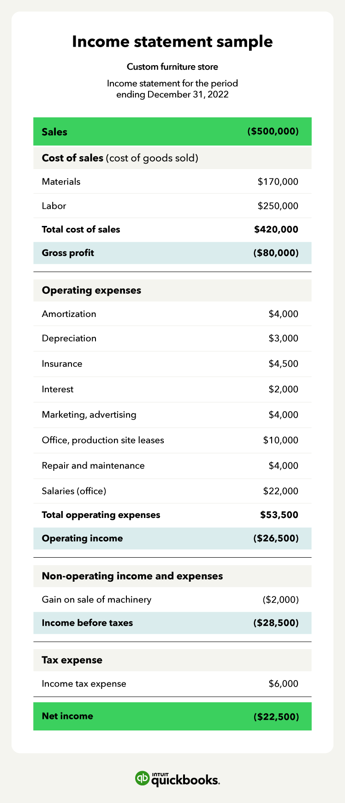Click the Office, production site leases label
Screen dimensions: 345x803
[103, 440]
